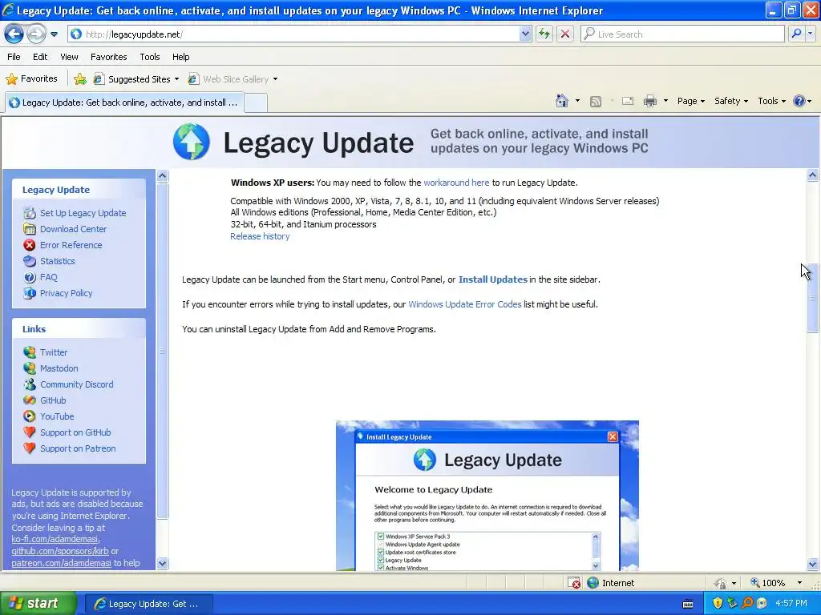Open the command bar Tools dropdown
The image size is (821, 615).
(x=771, y=101)
